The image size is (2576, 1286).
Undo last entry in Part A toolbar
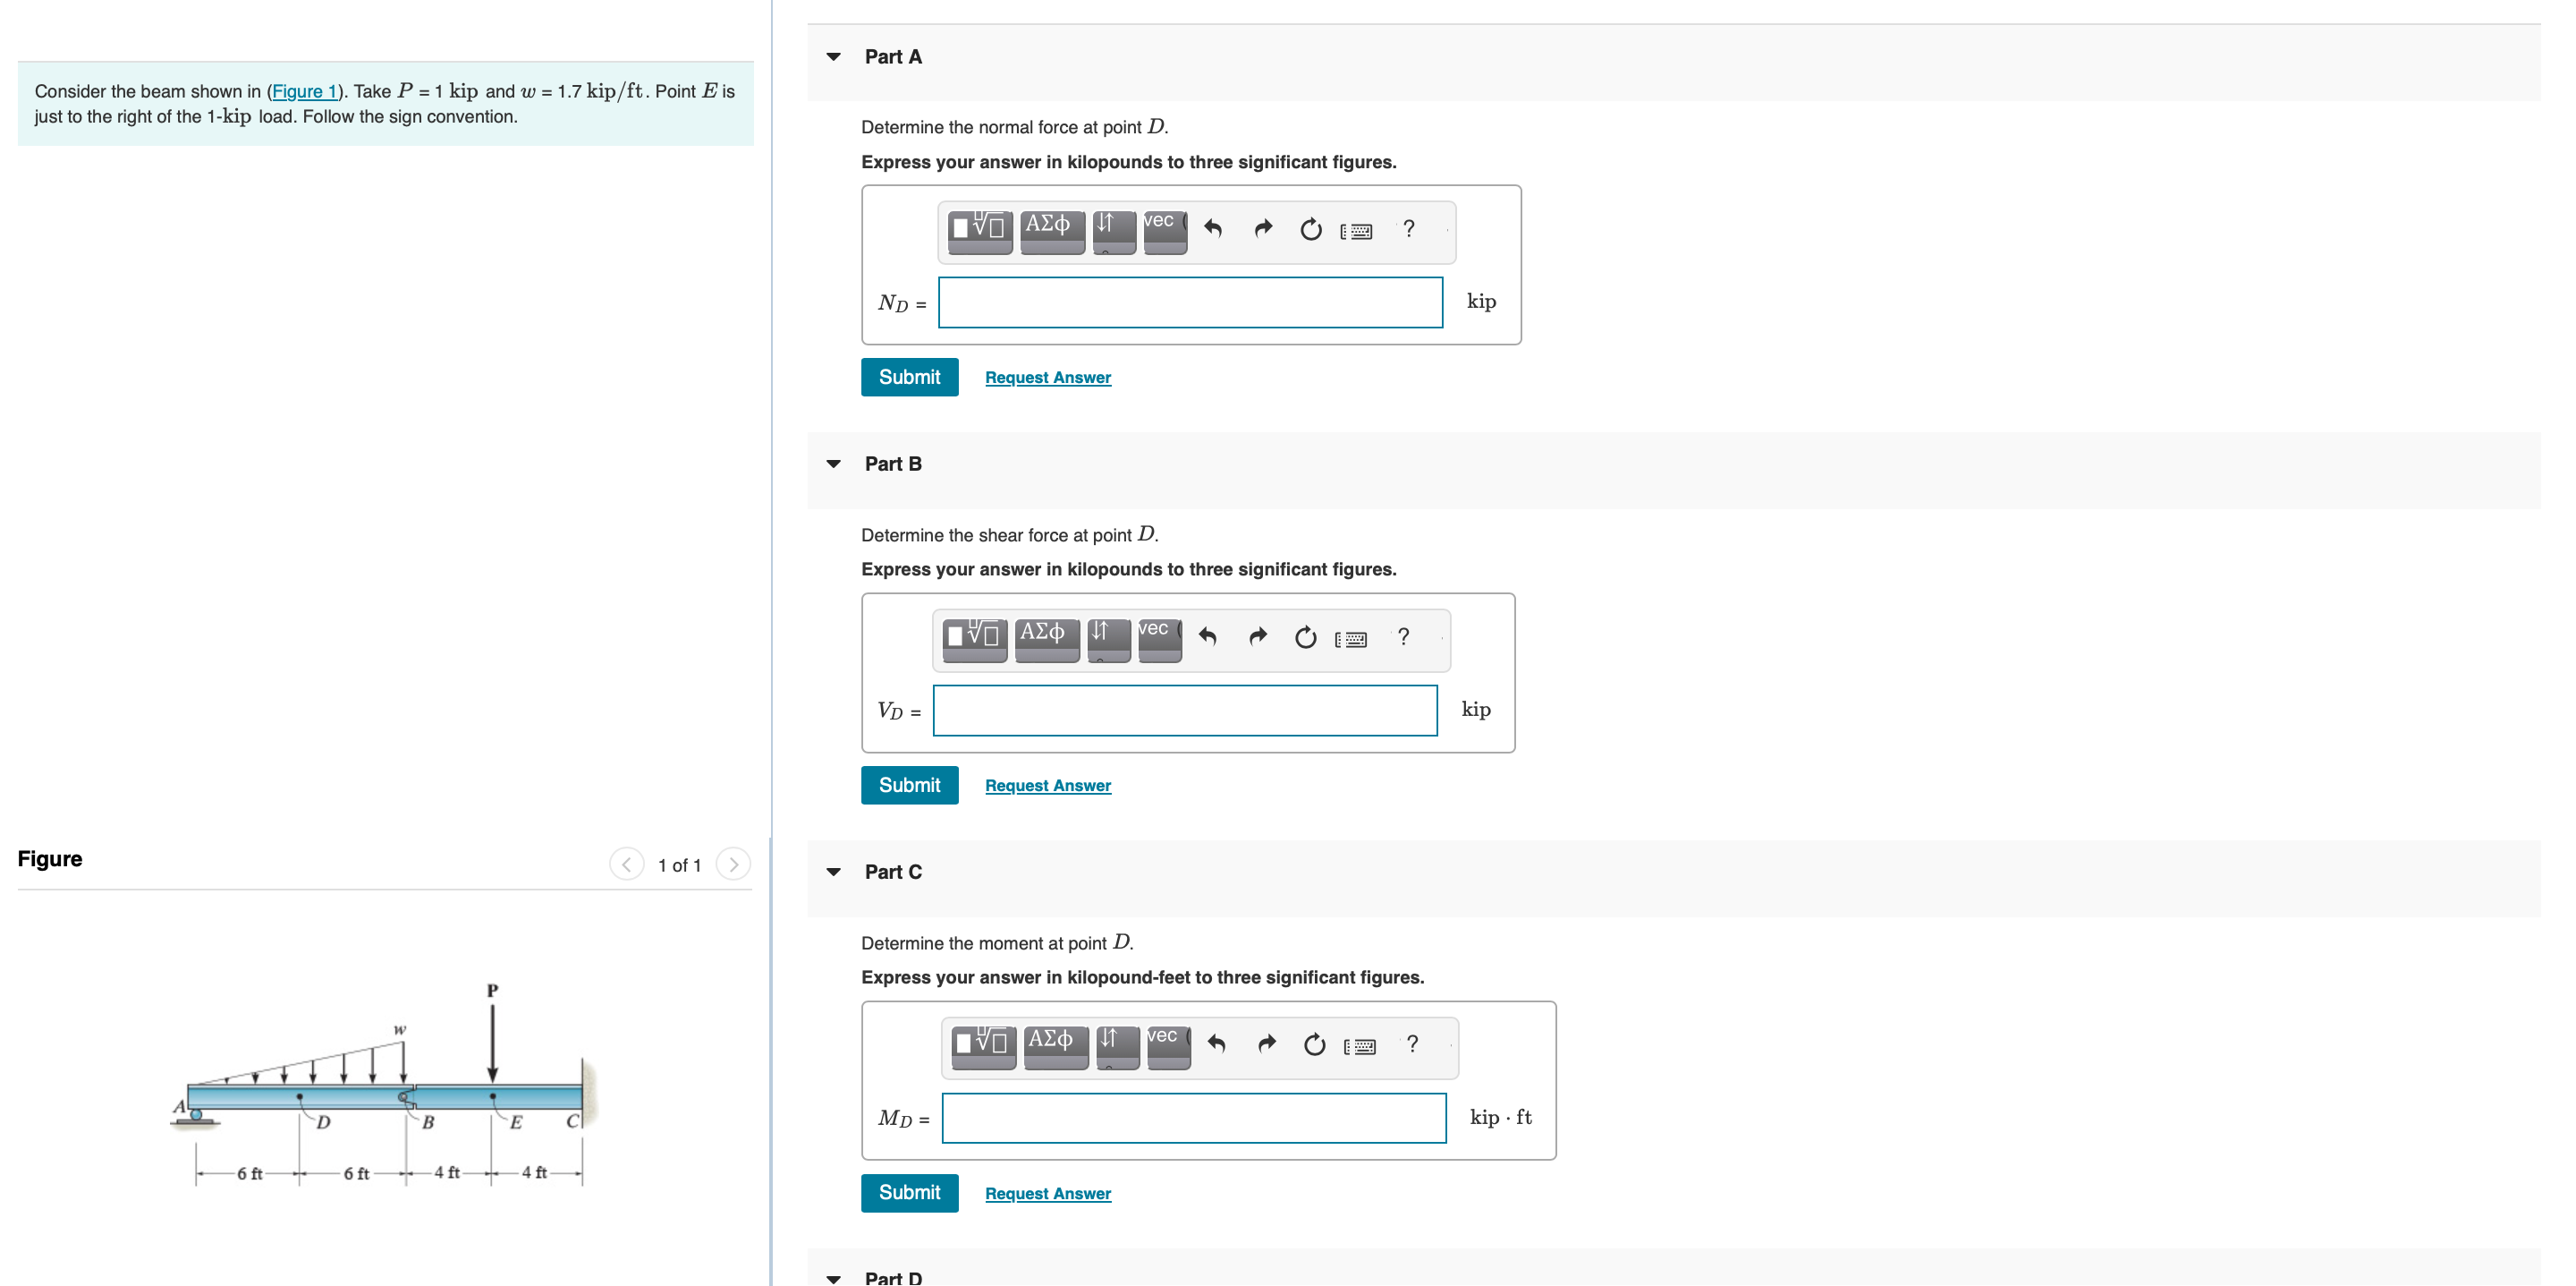click(x=1213, y=229)
